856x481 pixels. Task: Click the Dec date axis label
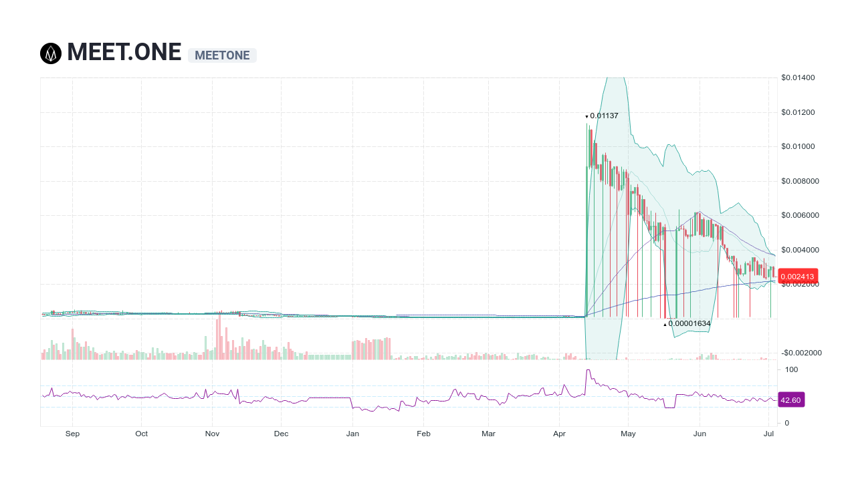coord(281,434)
